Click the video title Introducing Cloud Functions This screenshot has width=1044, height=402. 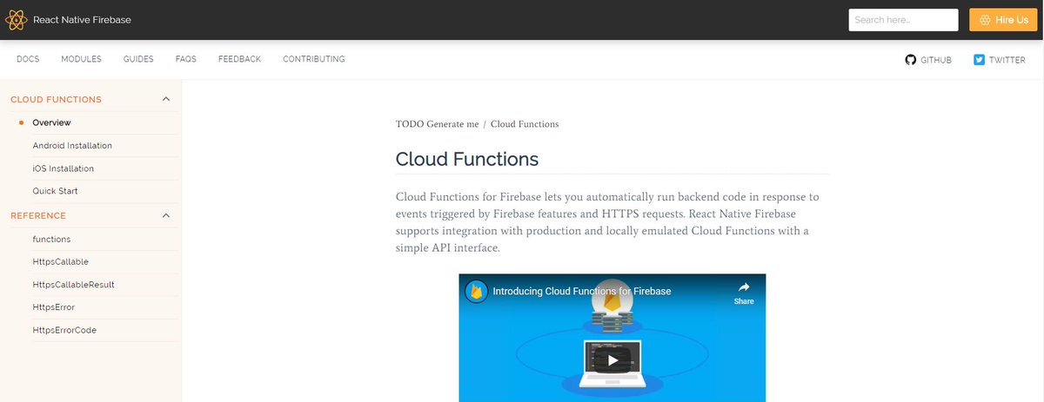[x=582, y=292]
